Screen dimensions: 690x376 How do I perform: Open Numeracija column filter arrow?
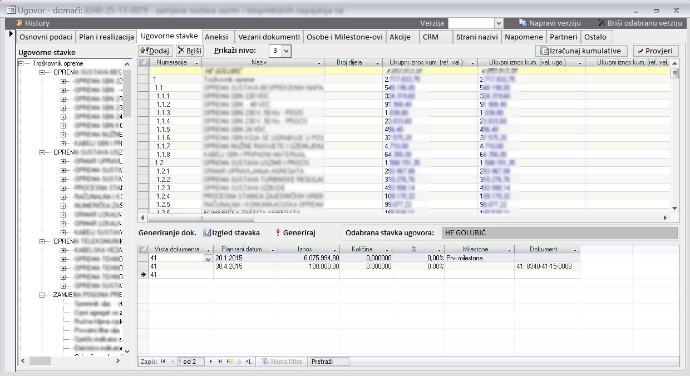(x=196, y=63)
